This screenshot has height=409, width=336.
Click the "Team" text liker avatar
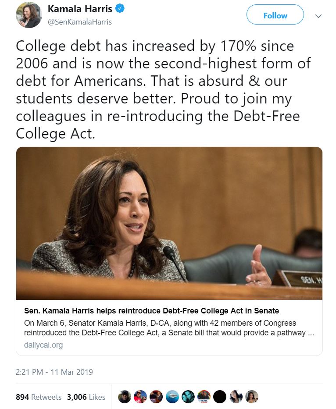204,397
